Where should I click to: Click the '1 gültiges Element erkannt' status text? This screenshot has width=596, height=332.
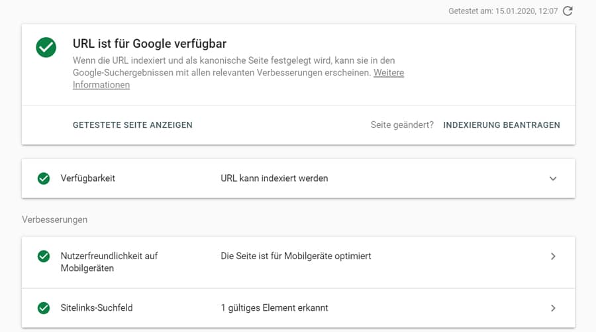274,308
